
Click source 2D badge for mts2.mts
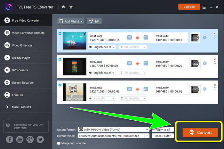pyautogui.click(x=129, y=63)
